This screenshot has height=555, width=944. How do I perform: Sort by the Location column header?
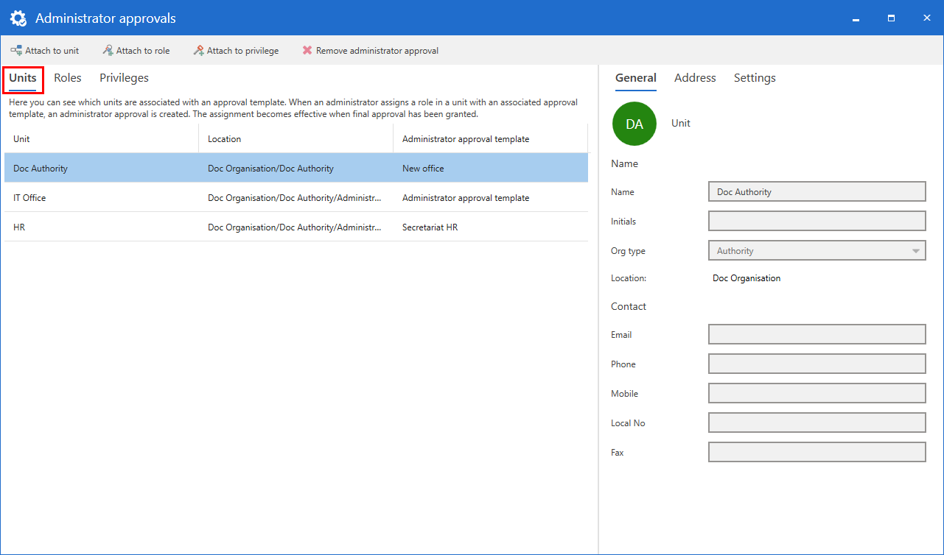[x=296, y=139]
